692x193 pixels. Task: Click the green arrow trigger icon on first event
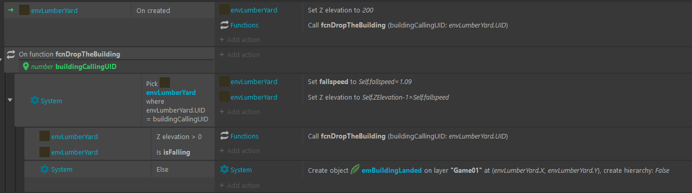coord(10,10)
